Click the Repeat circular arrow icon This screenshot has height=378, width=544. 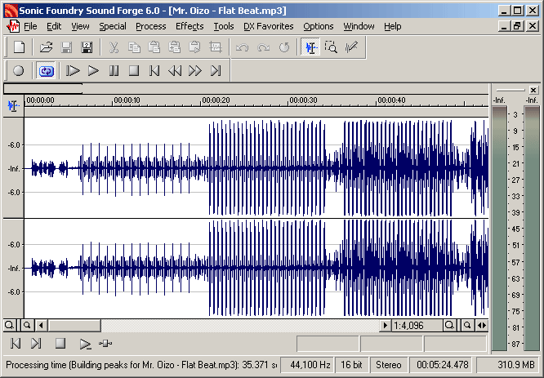click(x=284, y=47)
